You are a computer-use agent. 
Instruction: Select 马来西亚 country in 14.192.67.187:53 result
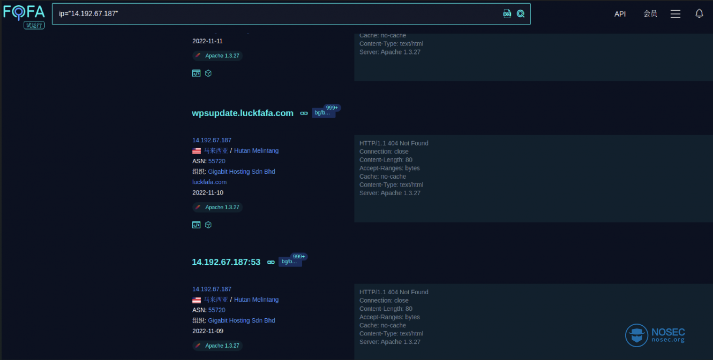[x=216, y=300]
